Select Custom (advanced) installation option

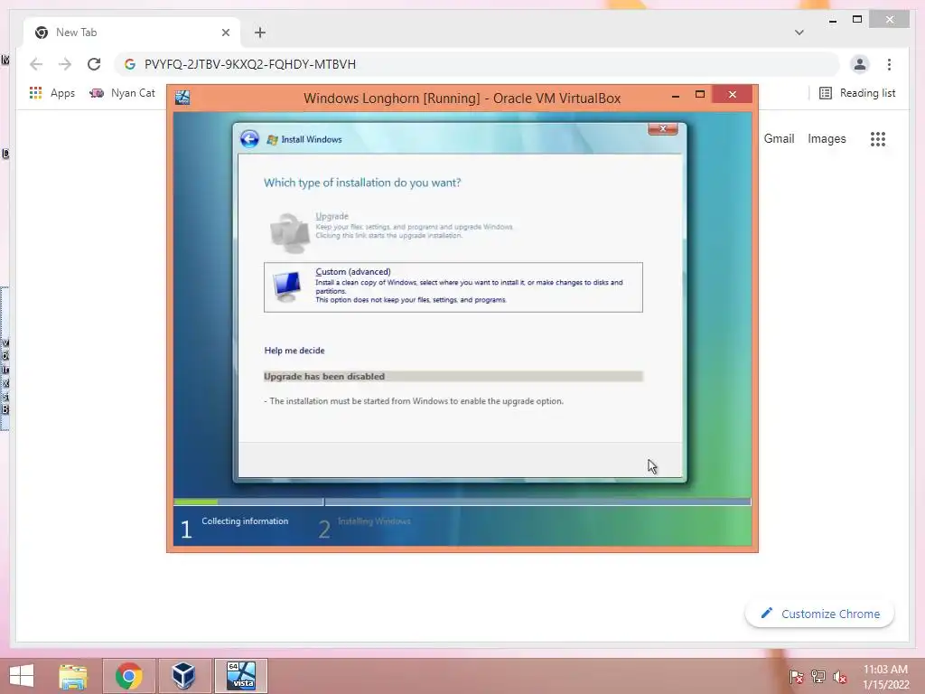453,287
